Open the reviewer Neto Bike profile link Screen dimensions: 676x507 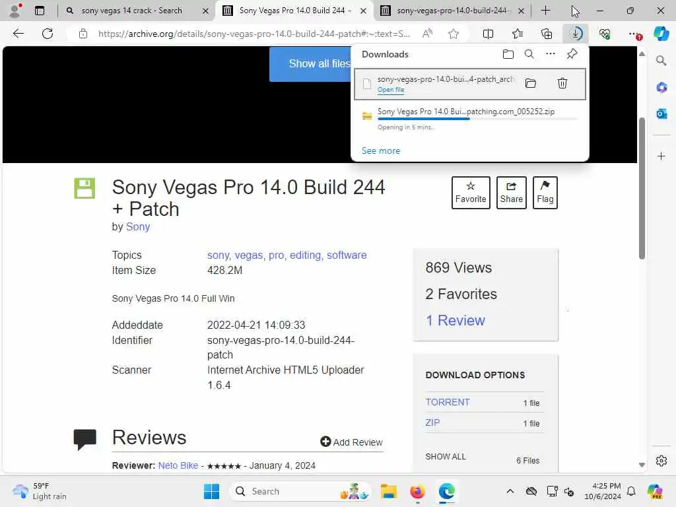click(178, 465)
